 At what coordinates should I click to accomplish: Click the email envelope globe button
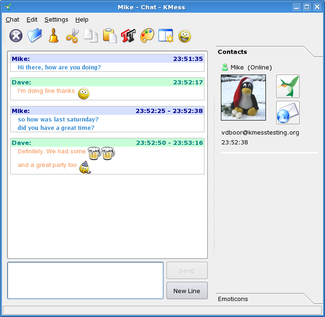pyautogui.click(x=287, y=113)
